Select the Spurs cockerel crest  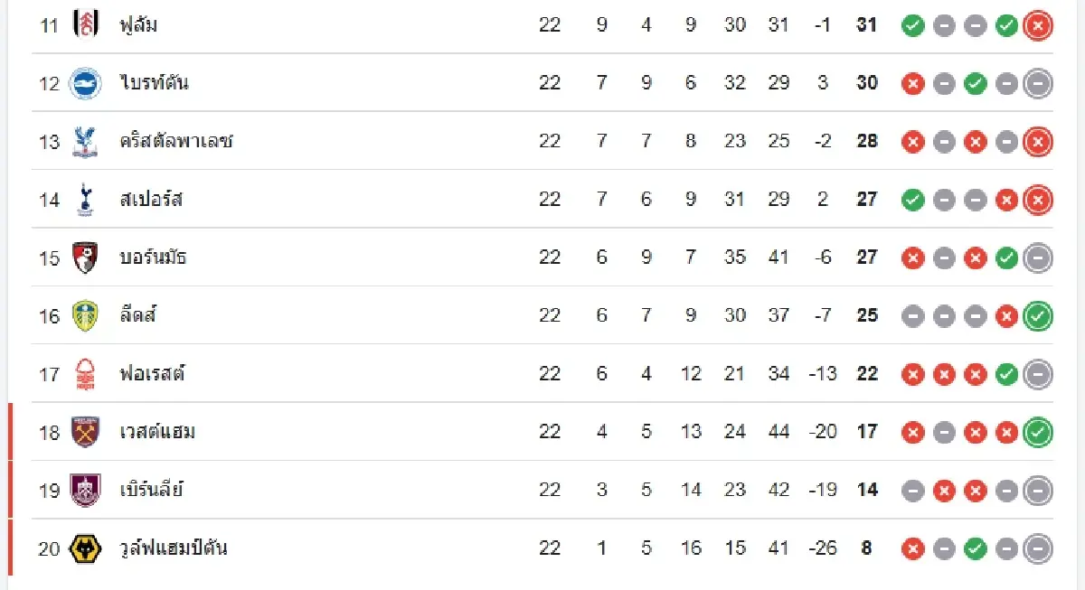click(86, 199)
